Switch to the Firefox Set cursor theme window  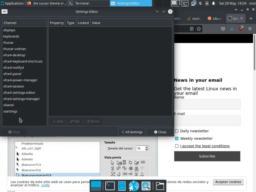coord(47,3)
